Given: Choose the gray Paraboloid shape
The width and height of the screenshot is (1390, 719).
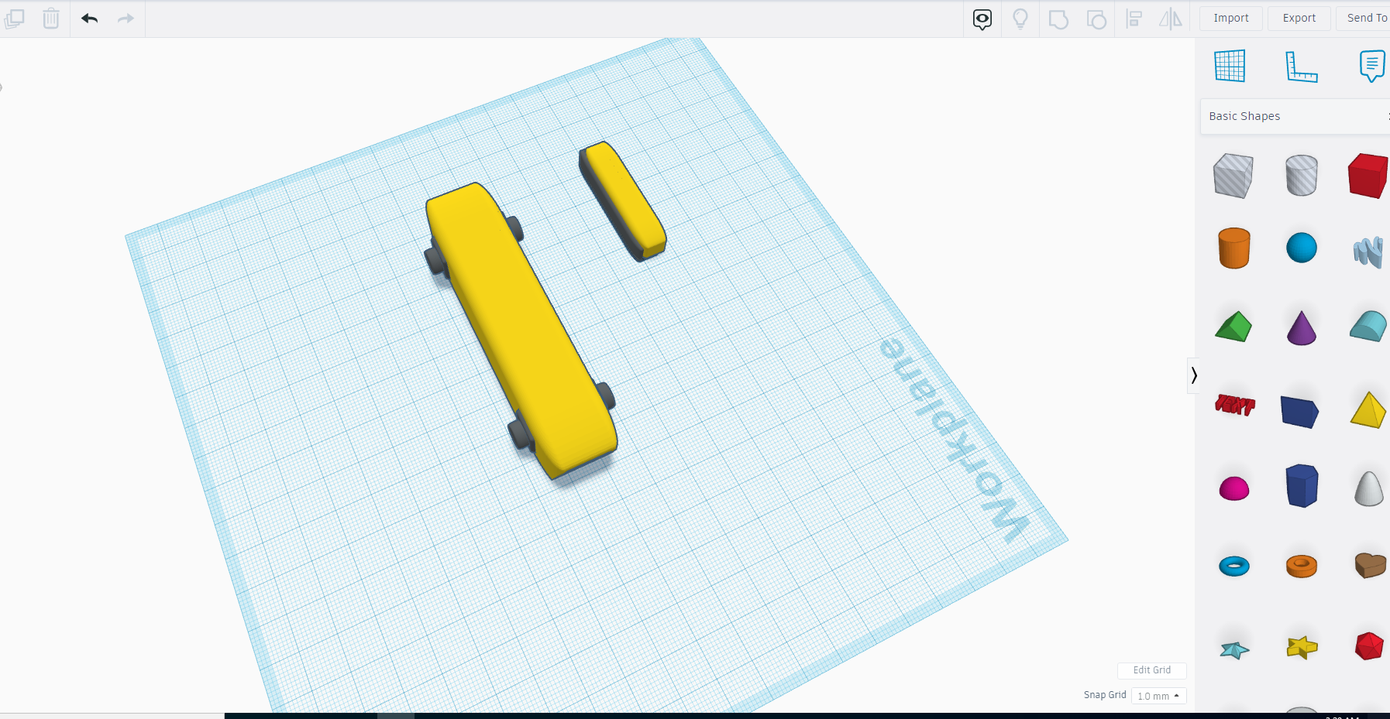Looking at the screenshot, I should click(1369, 488).
